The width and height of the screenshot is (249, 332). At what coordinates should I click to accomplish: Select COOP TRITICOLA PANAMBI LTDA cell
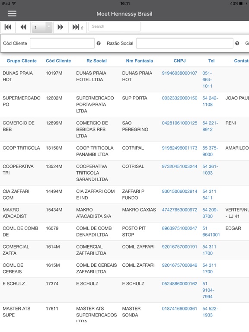[x=95, y=151]
